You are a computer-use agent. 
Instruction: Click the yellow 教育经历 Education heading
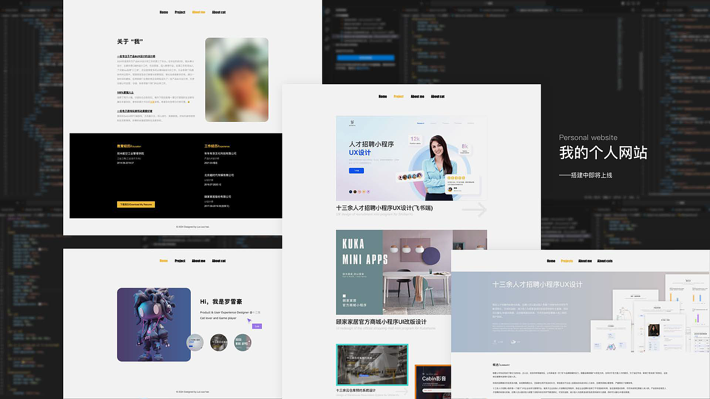129,146
